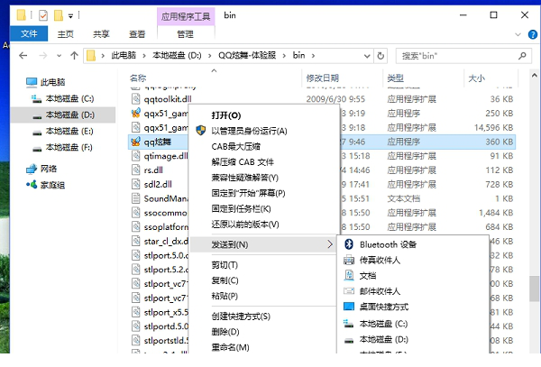Choose 固定到"开始"屏幕(P)

264,193
